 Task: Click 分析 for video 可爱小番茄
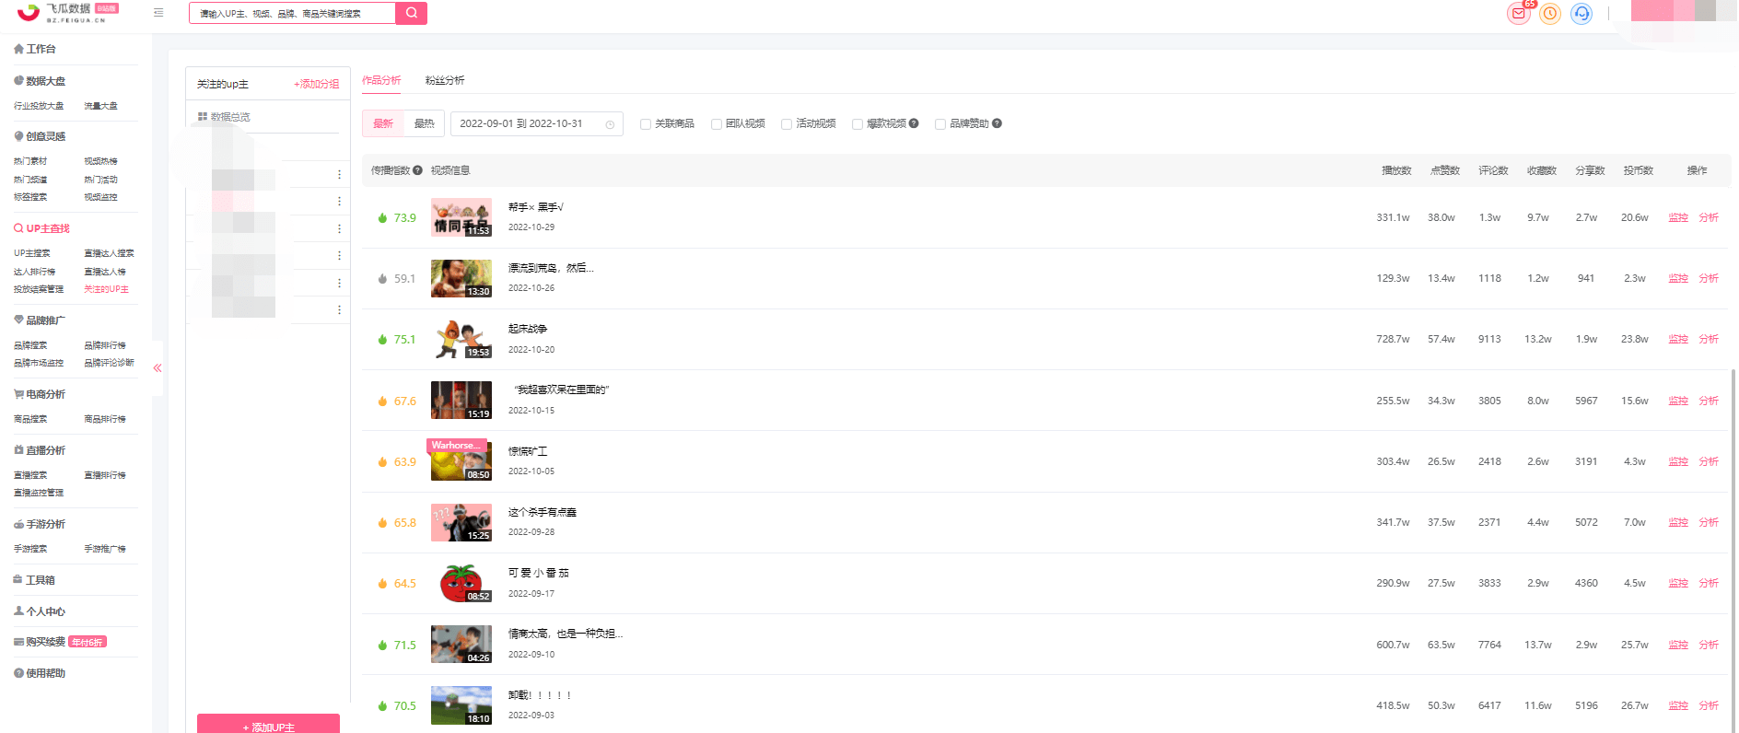tap(1709, 584)
